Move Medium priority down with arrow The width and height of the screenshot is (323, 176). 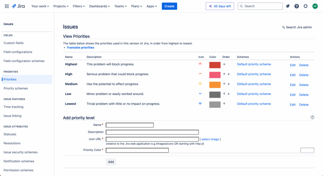(x=229, y=84)
